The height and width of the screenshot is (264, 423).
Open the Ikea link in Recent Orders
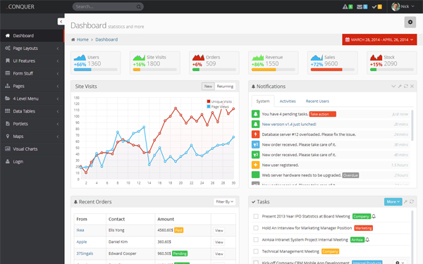[x=80, y=230]
